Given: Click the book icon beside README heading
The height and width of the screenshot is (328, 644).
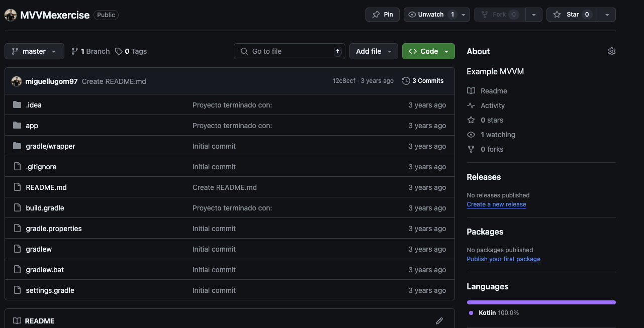Looking at the screenshot, I should coord(17,321).
